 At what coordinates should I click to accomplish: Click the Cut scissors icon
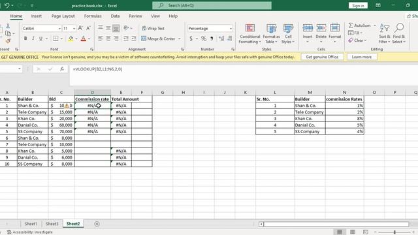click(x=8, y=26)
